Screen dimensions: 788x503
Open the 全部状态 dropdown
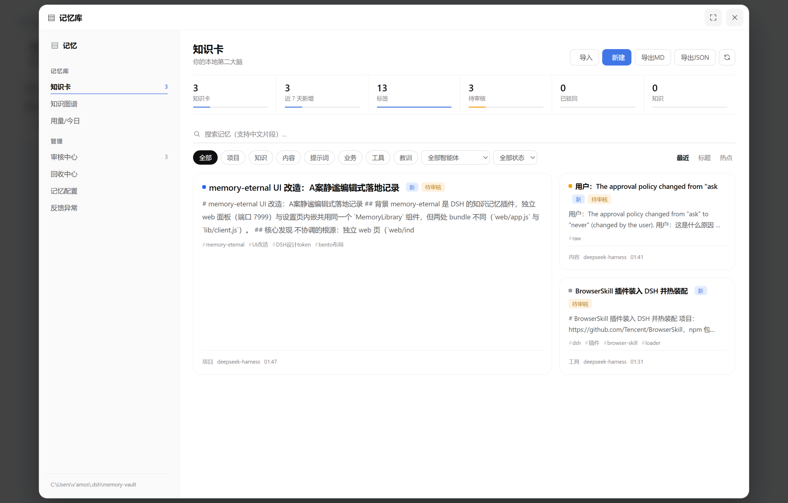point(515,158)
